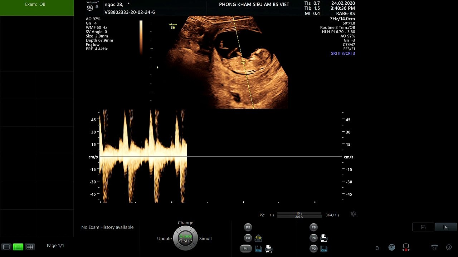Click the monitor with red X icon

406,247
